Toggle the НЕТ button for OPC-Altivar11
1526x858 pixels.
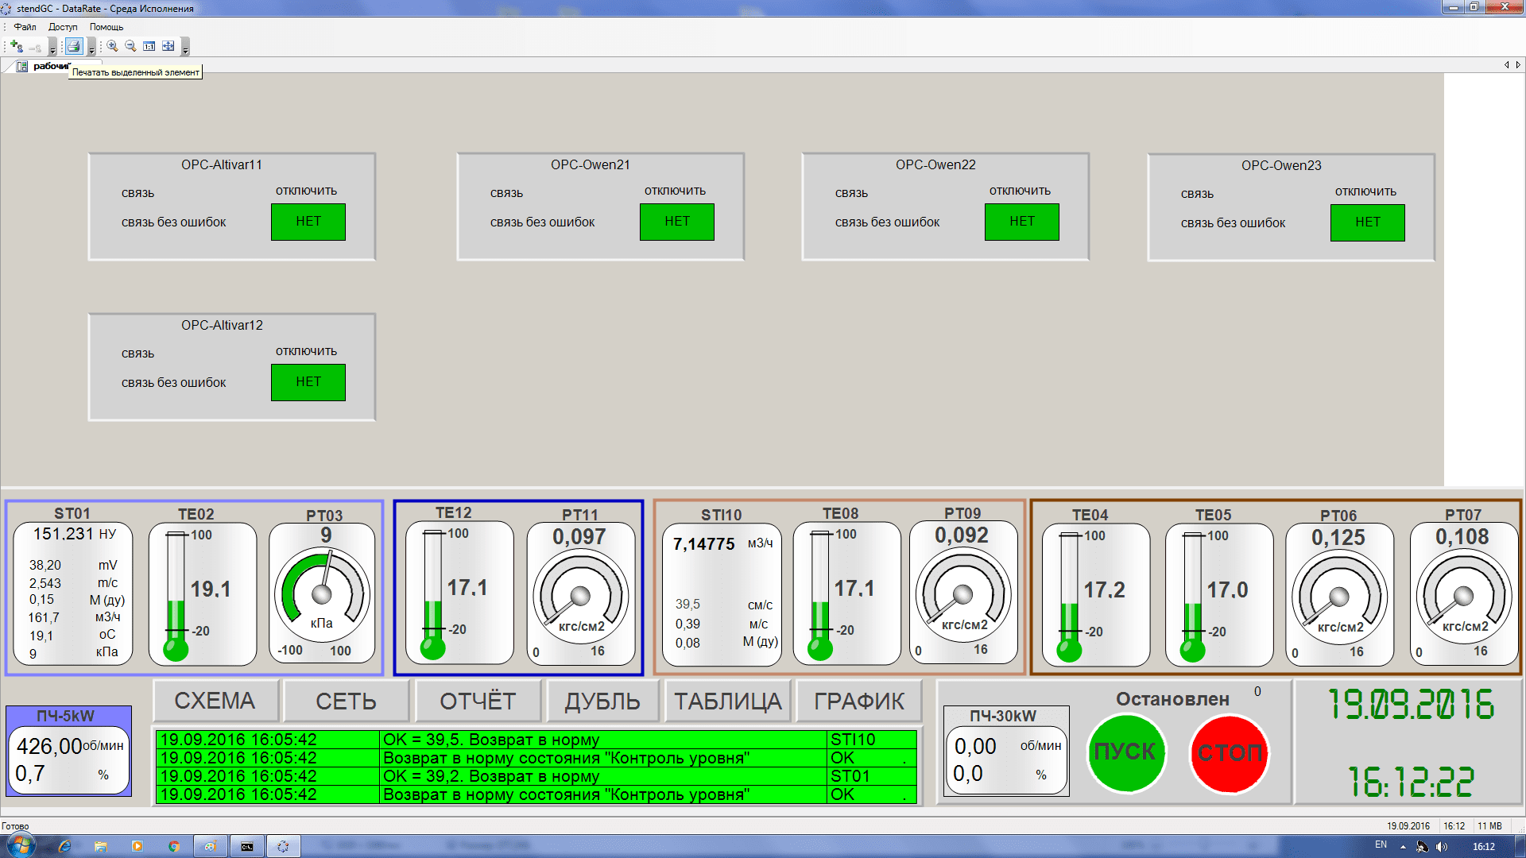coord(308,222)
